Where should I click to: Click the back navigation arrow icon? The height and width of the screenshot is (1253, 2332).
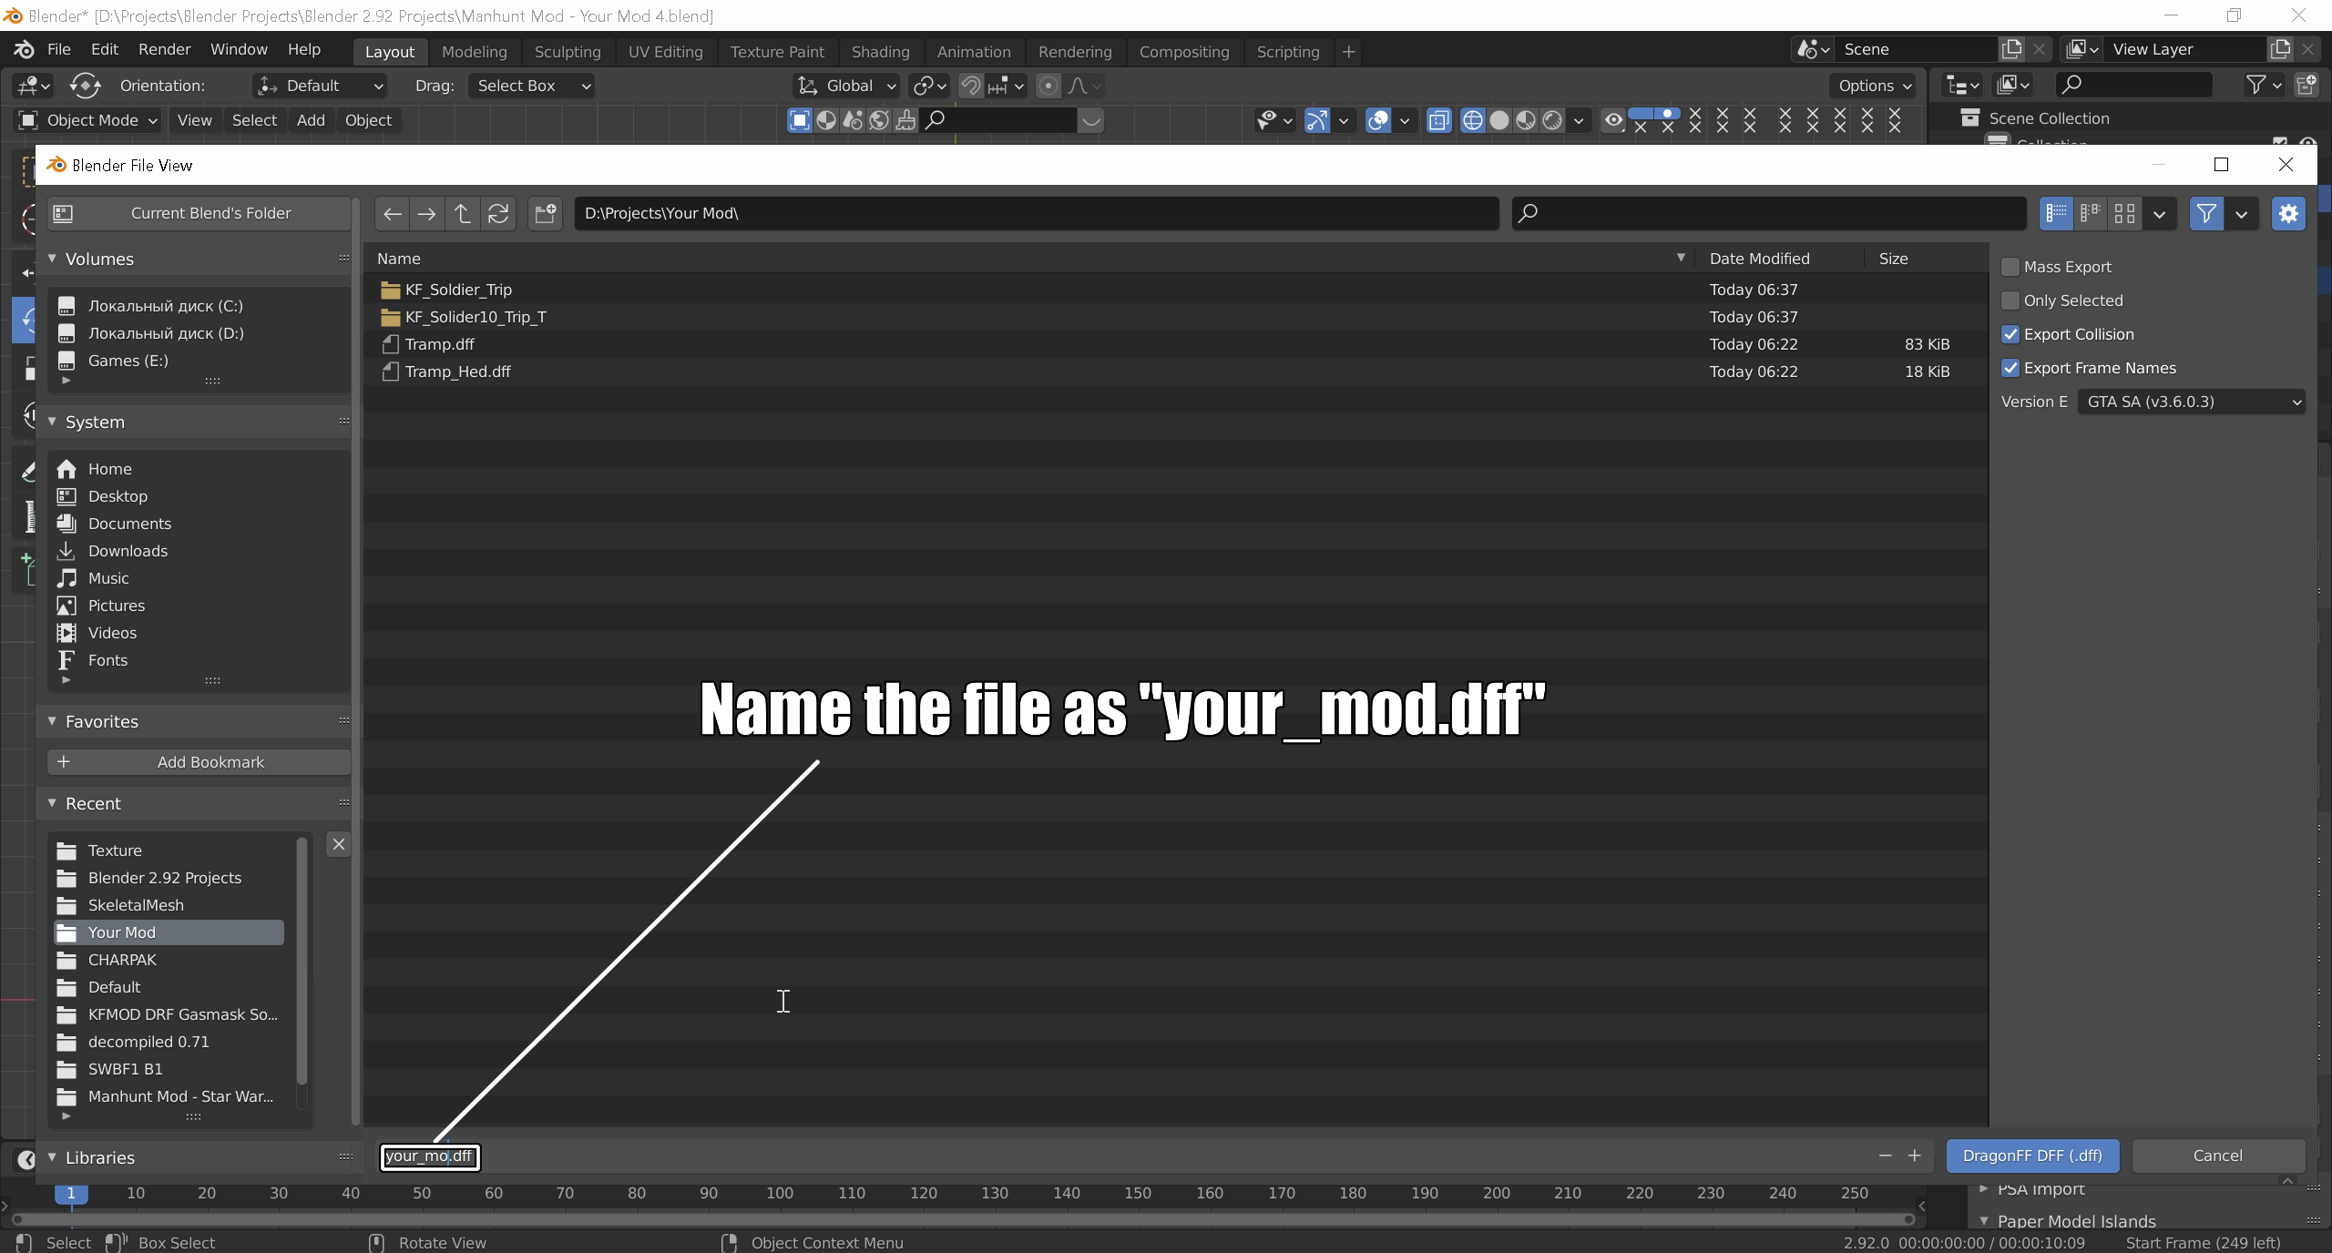click(x=393, y=214)
